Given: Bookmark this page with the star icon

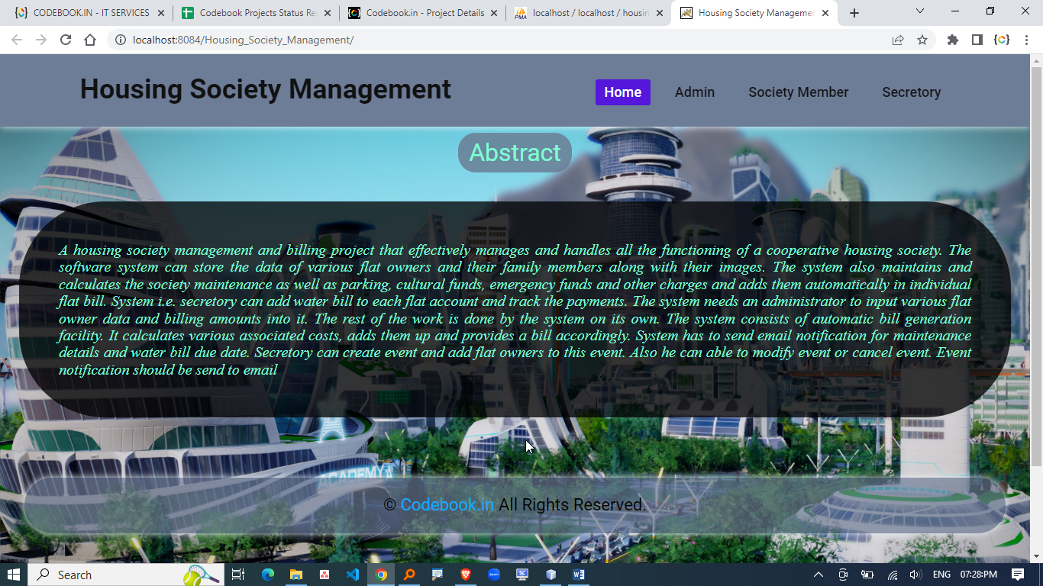Looking at the screenshot, I should point(922,40).
